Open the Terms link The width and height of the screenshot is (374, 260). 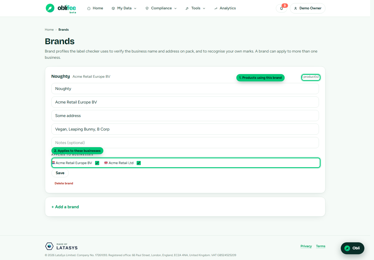321,246
